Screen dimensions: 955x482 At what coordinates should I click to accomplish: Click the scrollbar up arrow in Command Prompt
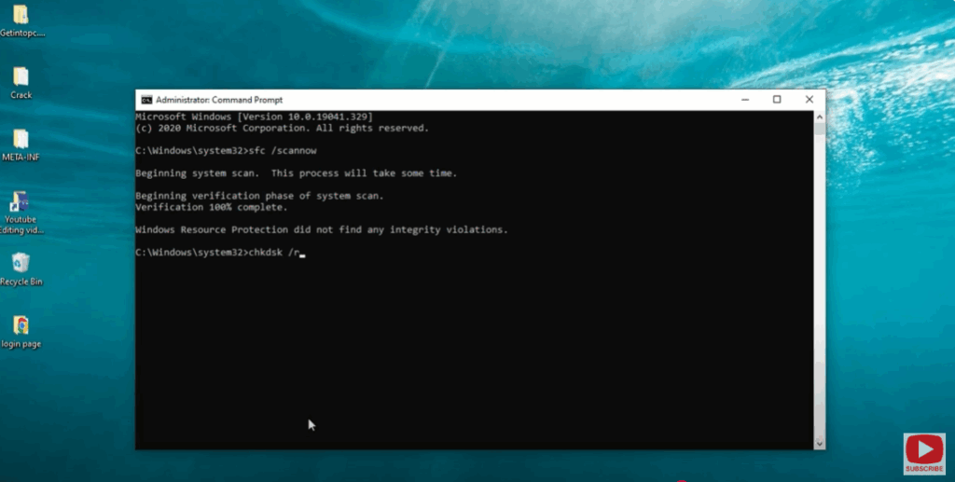tap(819, 117)
